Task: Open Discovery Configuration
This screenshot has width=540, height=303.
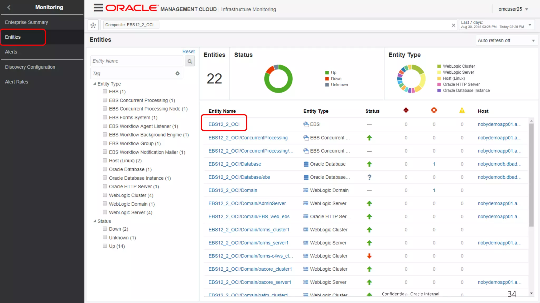Action: (30, 67)
